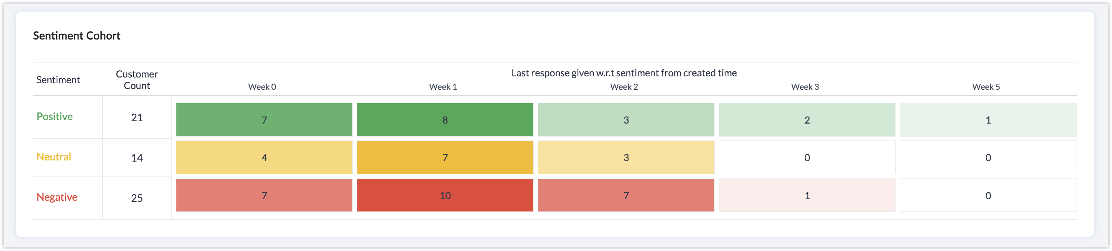Image resolution: width=1112 pixels, height=251 pixels.
Task: Click the Negative Week 5 empty cell
Action: (988, 195)
